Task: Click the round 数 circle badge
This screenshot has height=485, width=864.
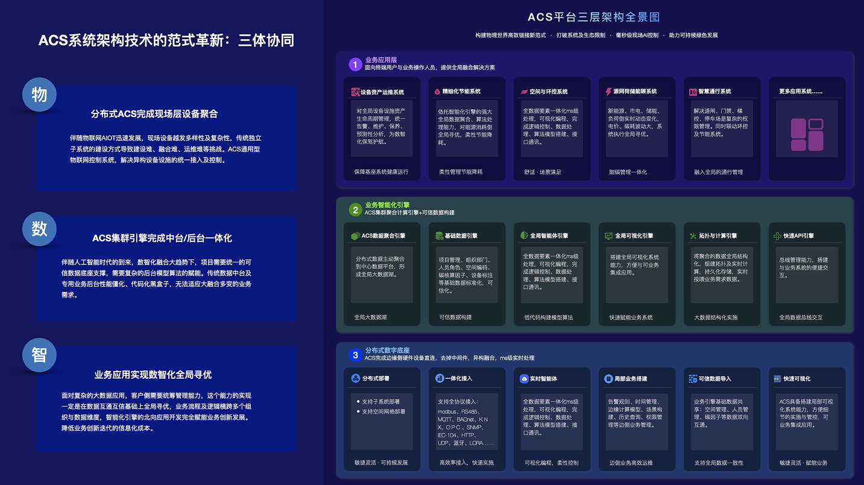Action: (40, 228)
